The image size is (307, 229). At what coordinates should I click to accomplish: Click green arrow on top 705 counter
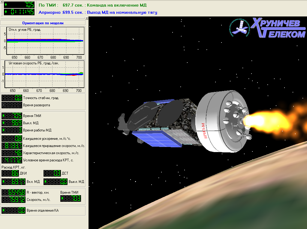point(6,4)
